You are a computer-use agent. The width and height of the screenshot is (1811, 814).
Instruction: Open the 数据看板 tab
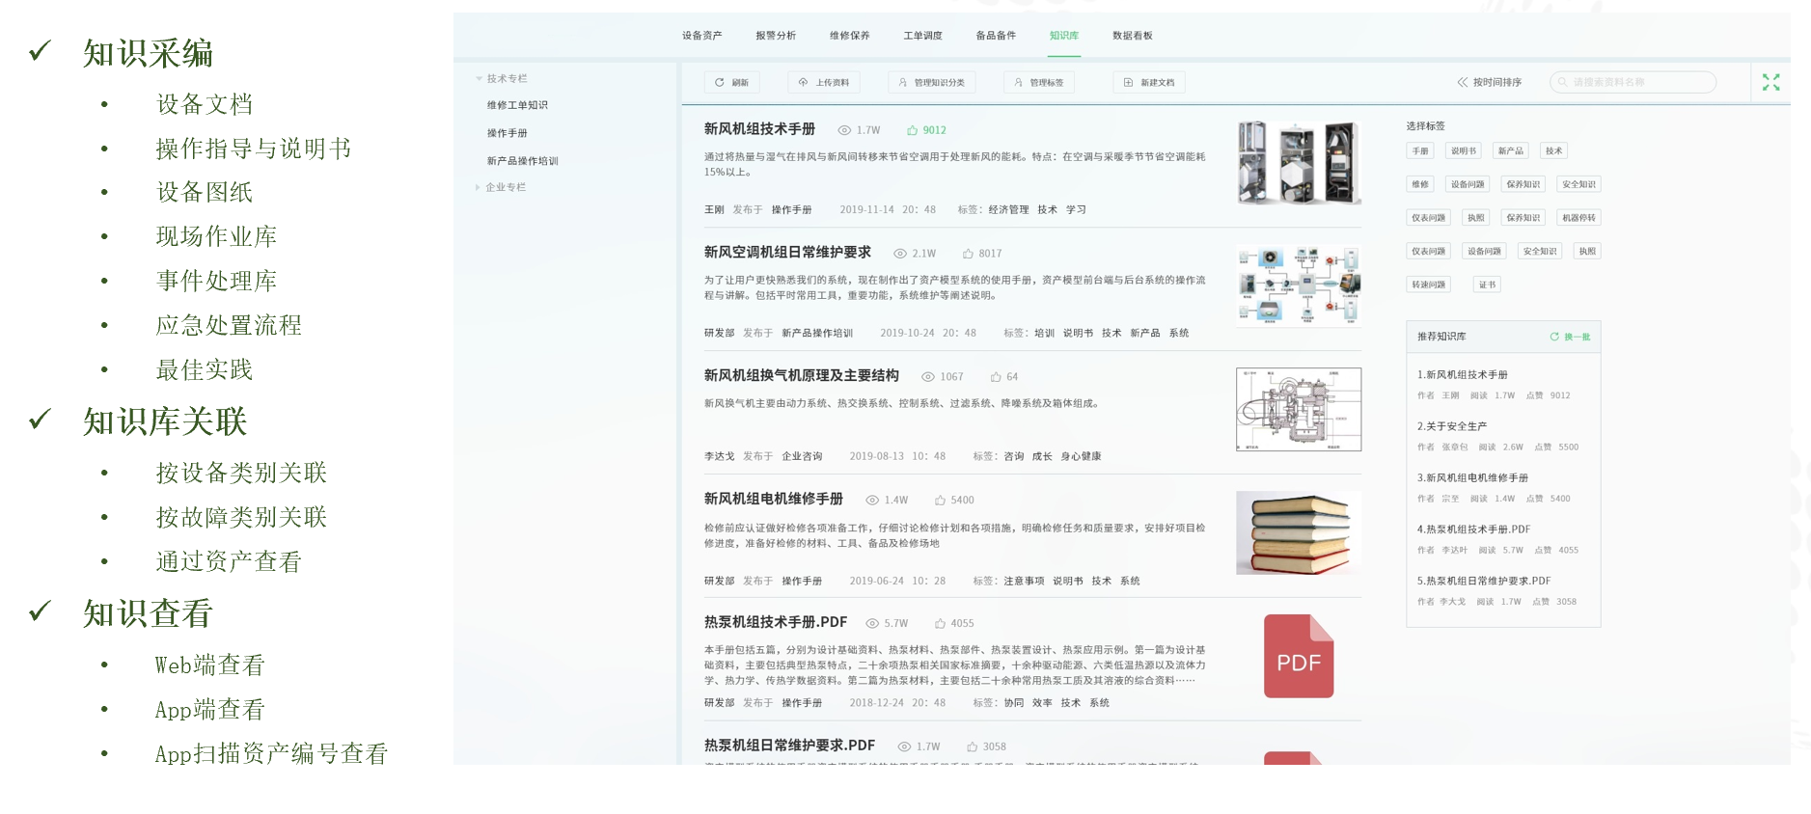coord(1132,36)
